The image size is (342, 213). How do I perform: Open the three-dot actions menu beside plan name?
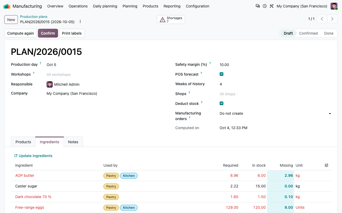pos(80,22)
